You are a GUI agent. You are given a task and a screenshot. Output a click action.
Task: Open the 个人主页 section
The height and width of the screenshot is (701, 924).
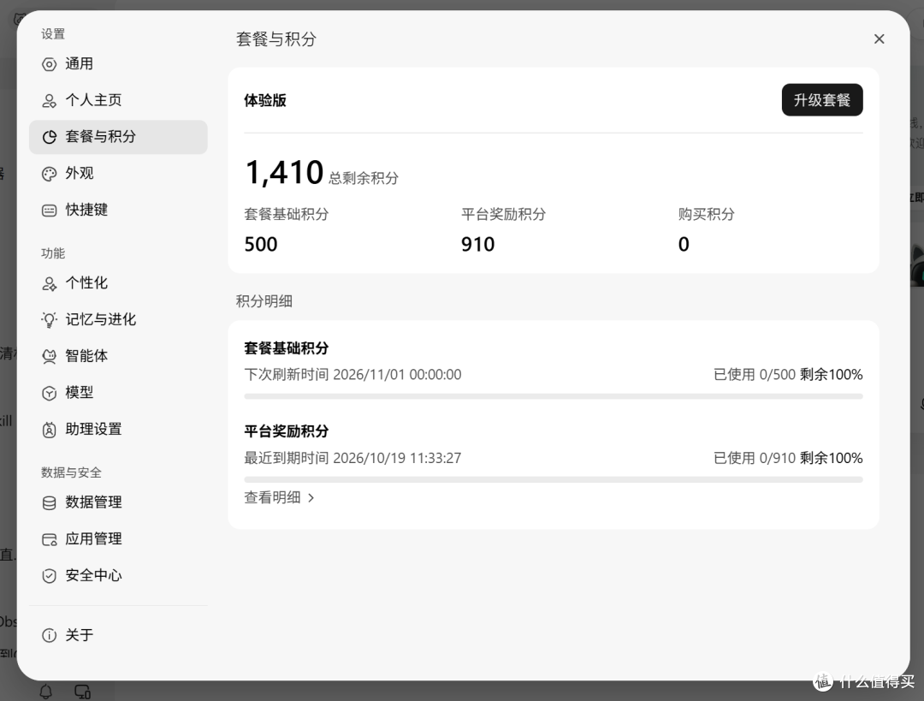pos(118,100)
